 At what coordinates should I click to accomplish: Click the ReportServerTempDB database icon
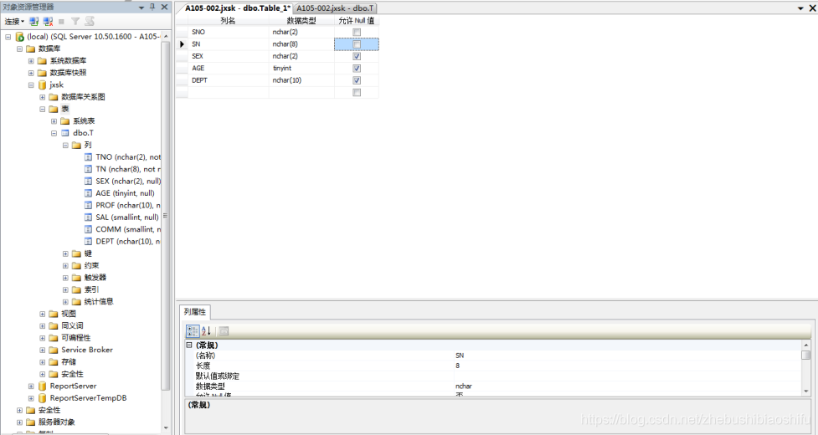[42, 398]
